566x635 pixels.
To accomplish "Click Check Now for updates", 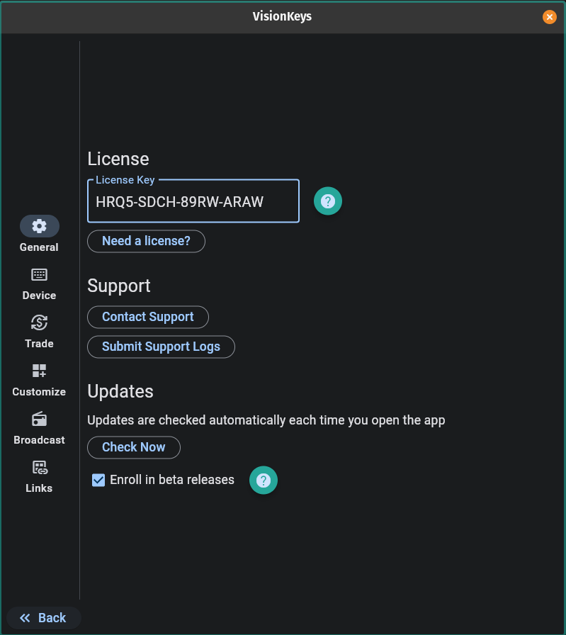I will coord(134,447).
